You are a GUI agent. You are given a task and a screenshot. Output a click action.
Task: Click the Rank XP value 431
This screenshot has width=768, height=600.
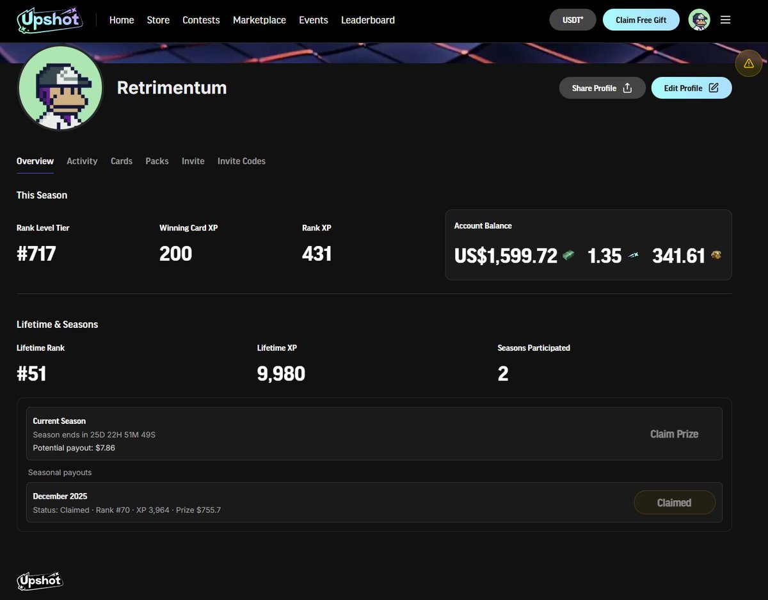tap(317, 254)
